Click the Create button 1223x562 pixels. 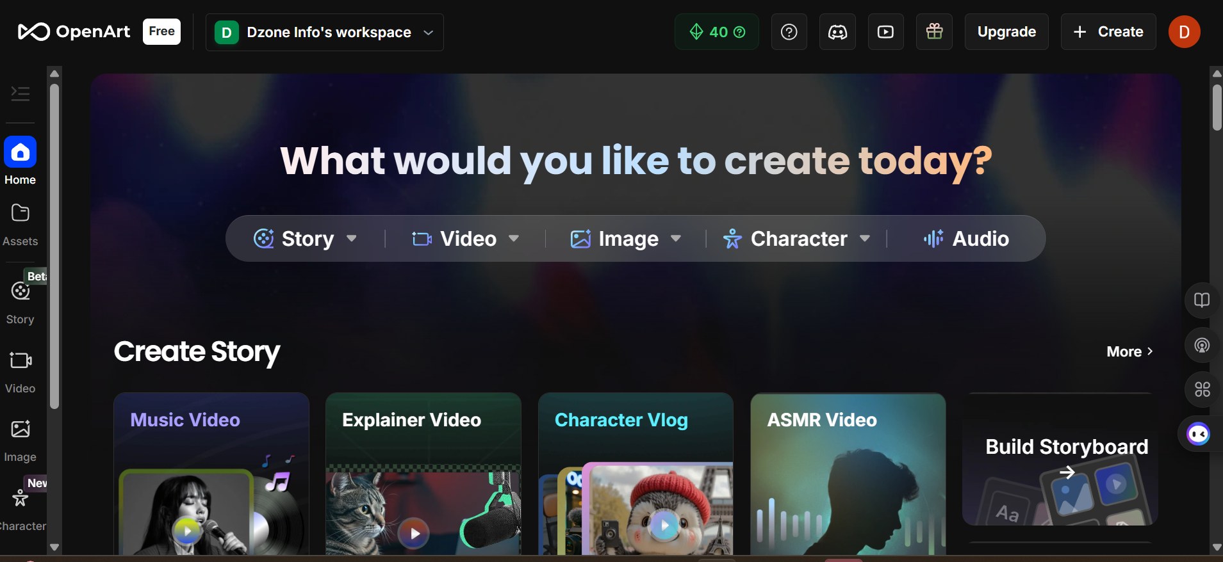[1108, 32]
